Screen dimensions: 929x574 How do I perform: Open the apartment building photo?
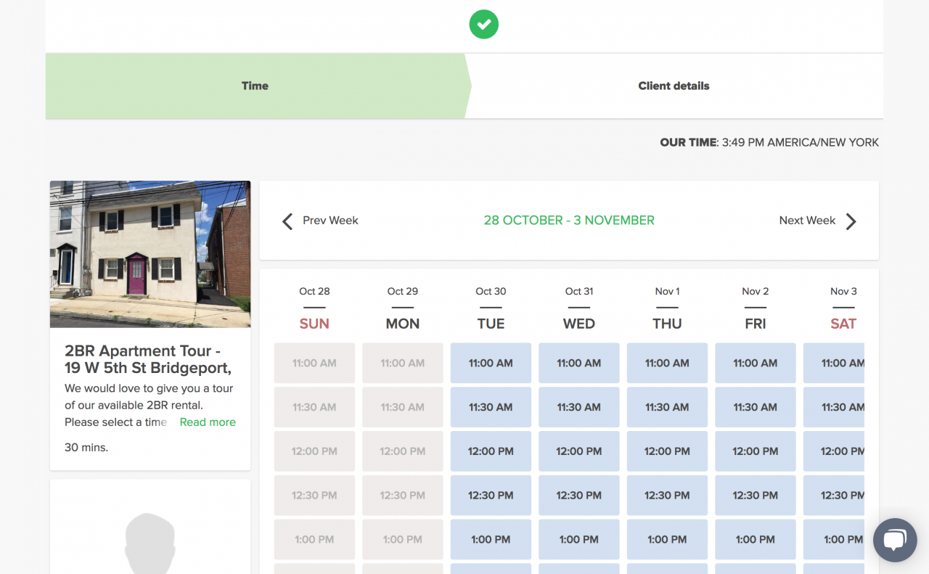click(x=150, y=254)
